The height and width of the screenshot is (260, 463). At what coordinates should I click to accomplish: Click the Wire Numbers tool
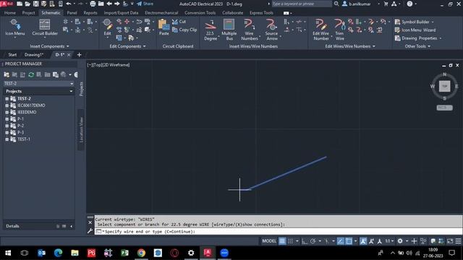(x=250, y=30)
